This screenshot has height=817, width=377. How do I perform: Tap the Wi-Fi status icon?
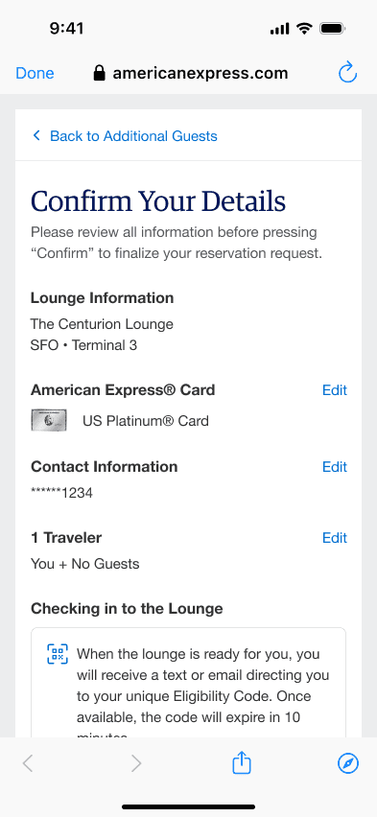(x=304, y=28)
